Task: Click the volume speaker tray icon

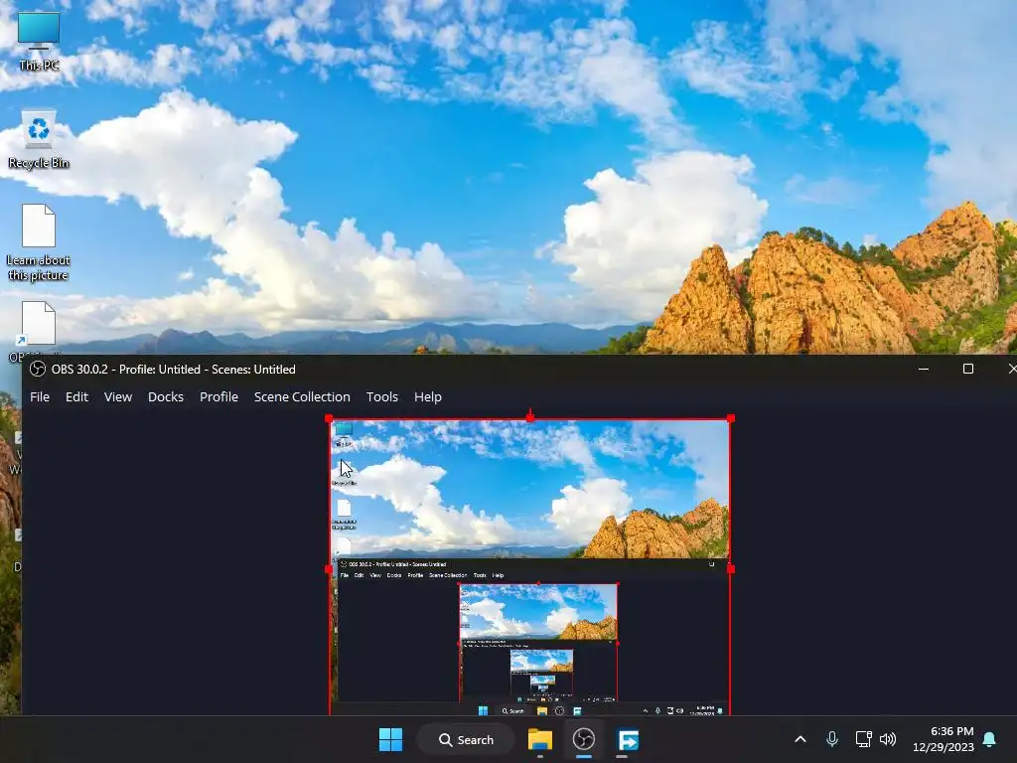Action: 887,739
